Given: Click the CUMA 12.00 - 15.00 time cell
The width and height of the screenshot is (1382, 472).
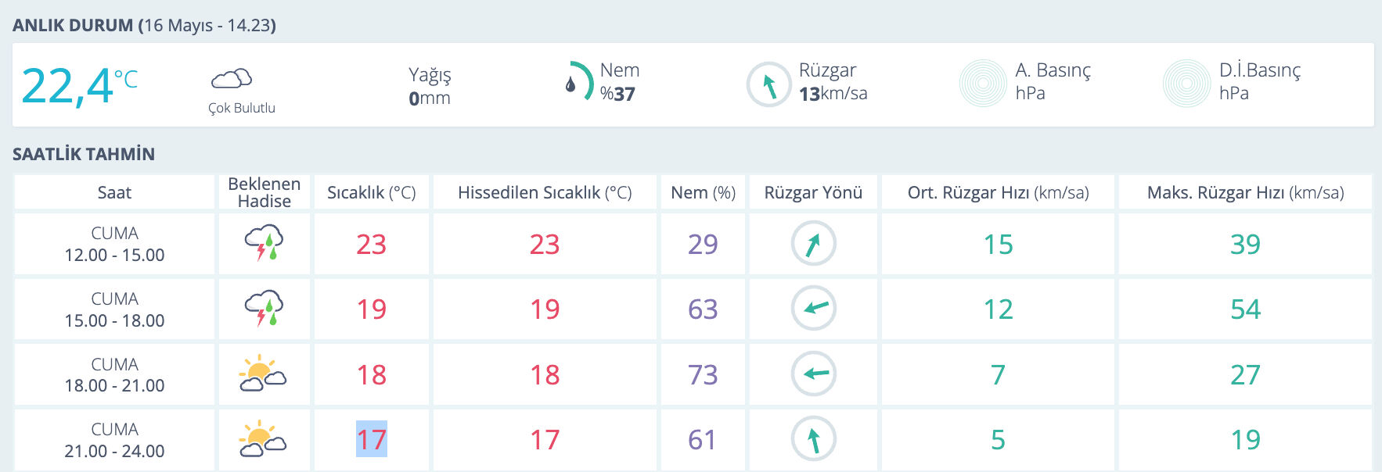Looking at the screenshot, I should [114, 244].
